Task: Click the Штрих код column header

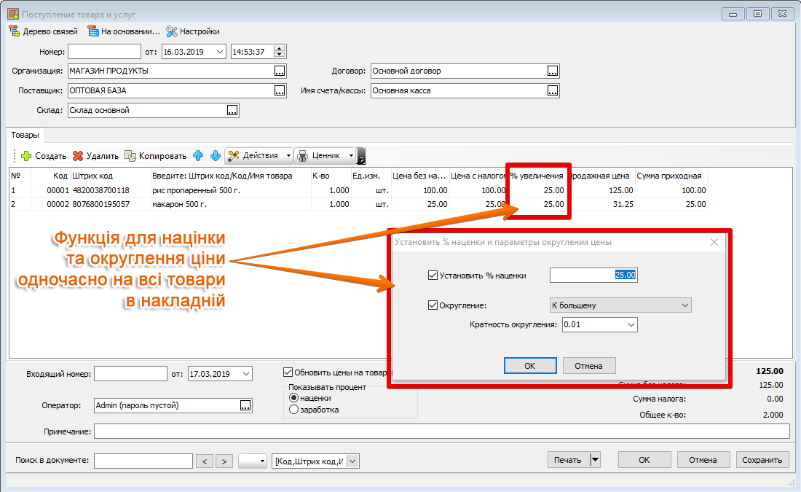Action: (x=111, y=176)
